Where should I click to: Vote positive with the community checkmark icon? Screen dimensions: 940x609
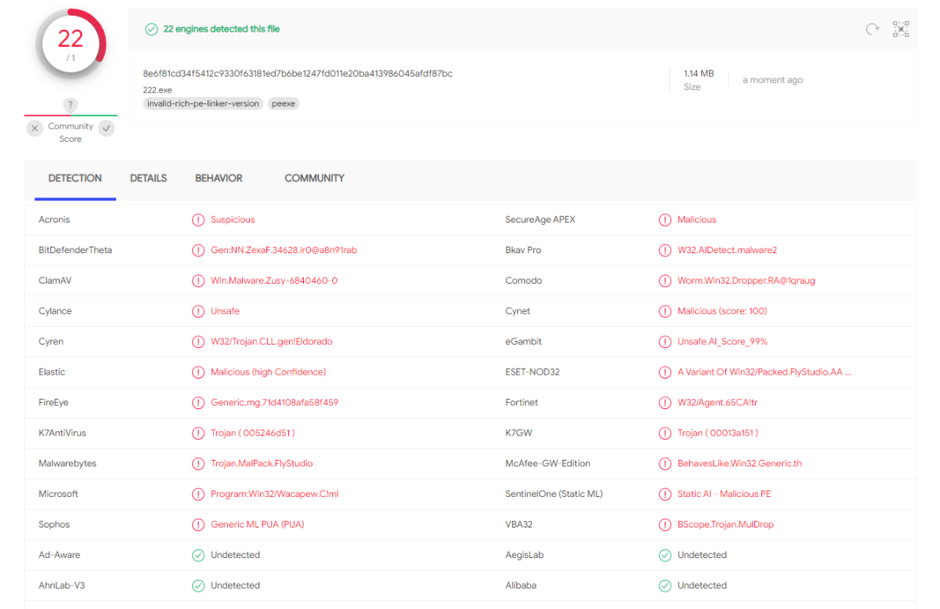[x=107, y=129]
